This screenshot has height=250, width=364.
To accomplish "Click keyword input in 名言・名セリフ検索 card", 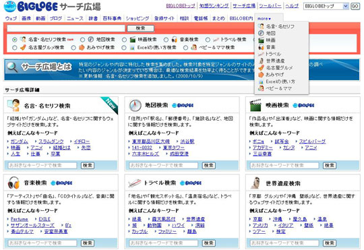I will 42,165.
